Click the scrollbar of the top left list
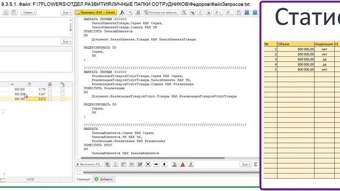Screen dimensions: 340x191 [70, 27]
